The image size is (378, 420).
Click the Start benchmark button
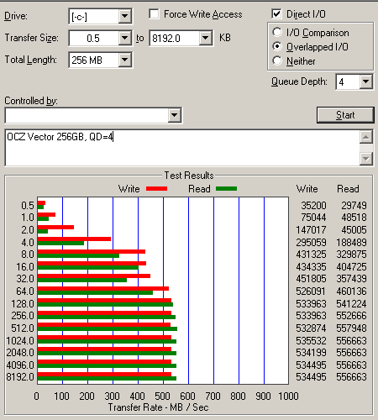[x=345, y=115]
